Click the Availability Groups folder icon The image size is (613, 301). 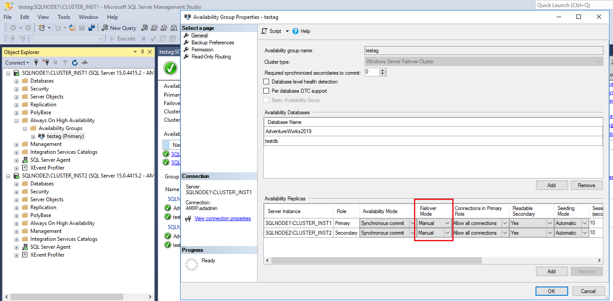33,128
